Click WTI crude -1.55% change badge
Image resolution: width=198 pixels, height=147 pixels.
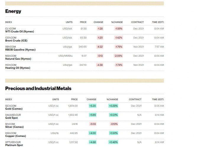click(x=118, y=29)
